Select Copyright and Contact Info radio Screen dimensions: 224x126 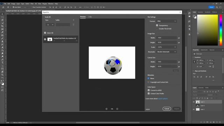tap(148, 82)
